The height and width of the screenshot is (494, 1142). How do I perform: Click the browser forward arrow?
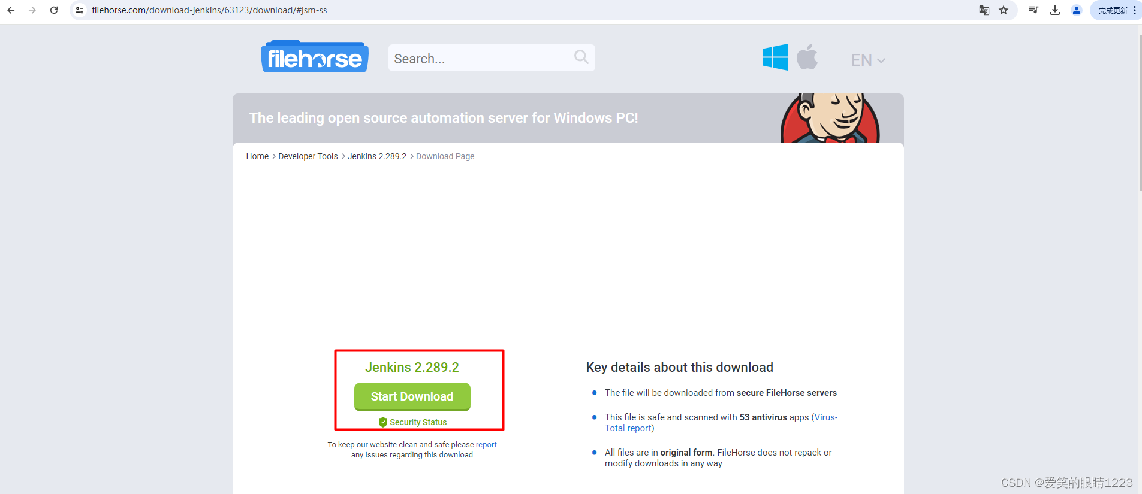click(32, 10)
